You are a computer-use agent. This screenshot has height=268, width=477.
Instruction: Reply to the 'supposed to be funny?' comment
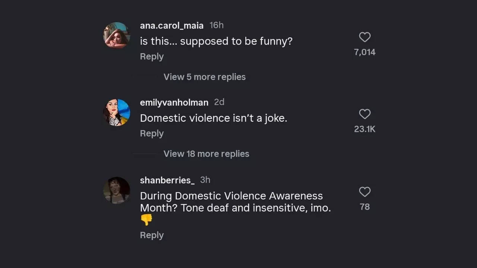[x=152, y=57]
